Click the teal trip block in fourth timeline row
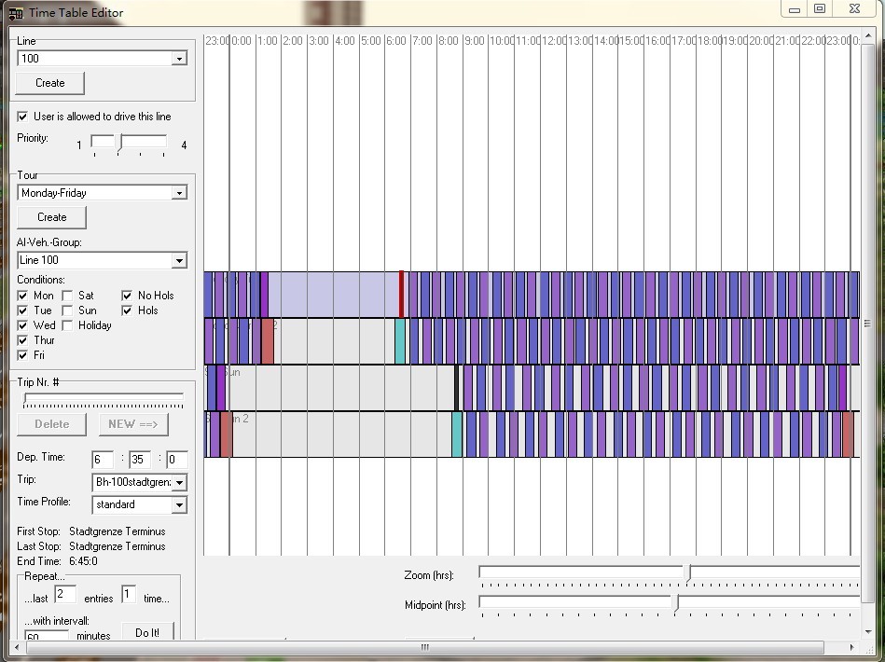The image size is (885, 662). coord(457,434)
